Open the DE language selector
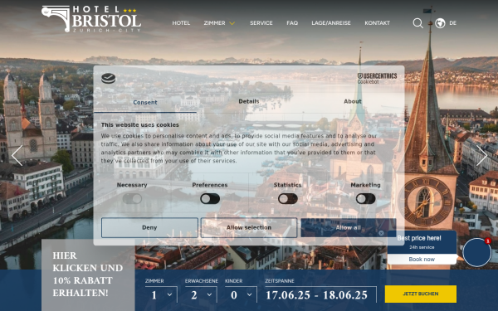The width and height of the screenshot is (498, 311). pyautogui.click(x=453, y=23)
